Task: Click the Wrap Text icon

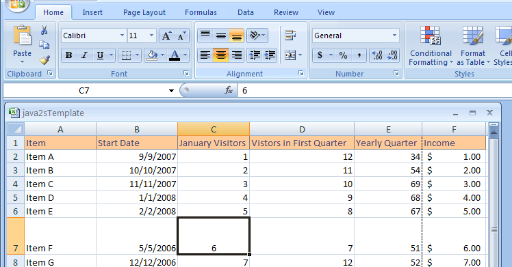Action: coord(290,35)
